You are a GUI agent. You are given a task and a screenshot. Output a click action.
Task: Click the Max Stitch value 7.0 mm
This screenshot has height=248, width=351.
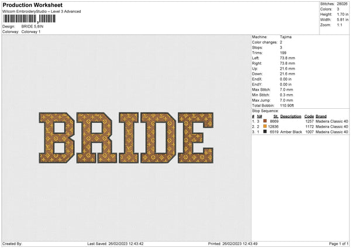pyautogui.click(x=286, y=89)
